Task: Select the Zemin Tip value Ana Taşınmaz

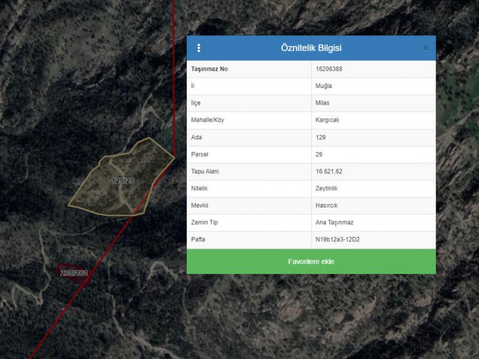Action: [x=334, y=223]
